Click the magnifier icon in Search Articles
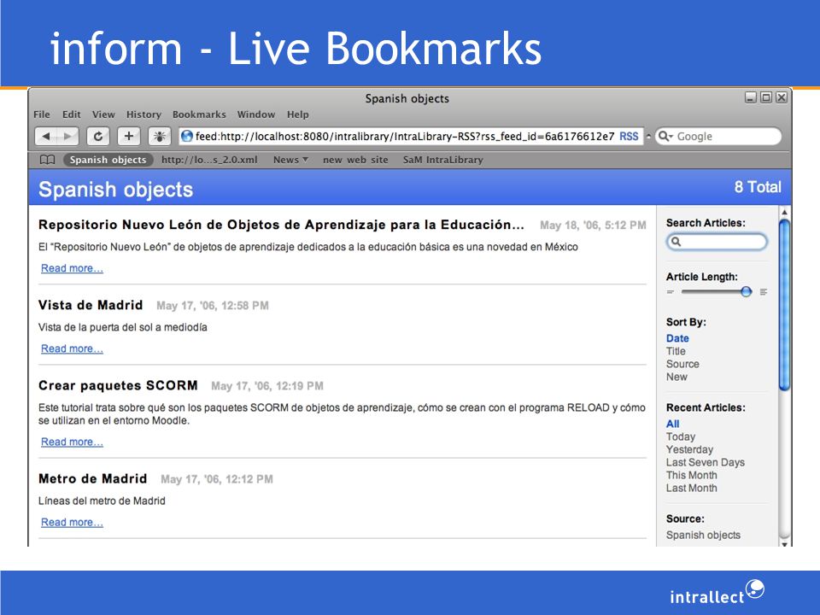Image resolution: width=820 pixels, height=615 pixels. [676, 242]
